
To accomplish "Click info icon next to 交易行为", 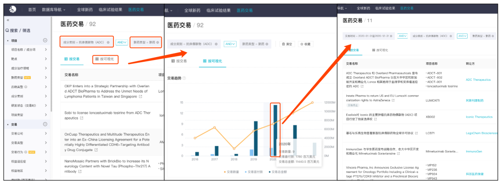I will 26,152.
